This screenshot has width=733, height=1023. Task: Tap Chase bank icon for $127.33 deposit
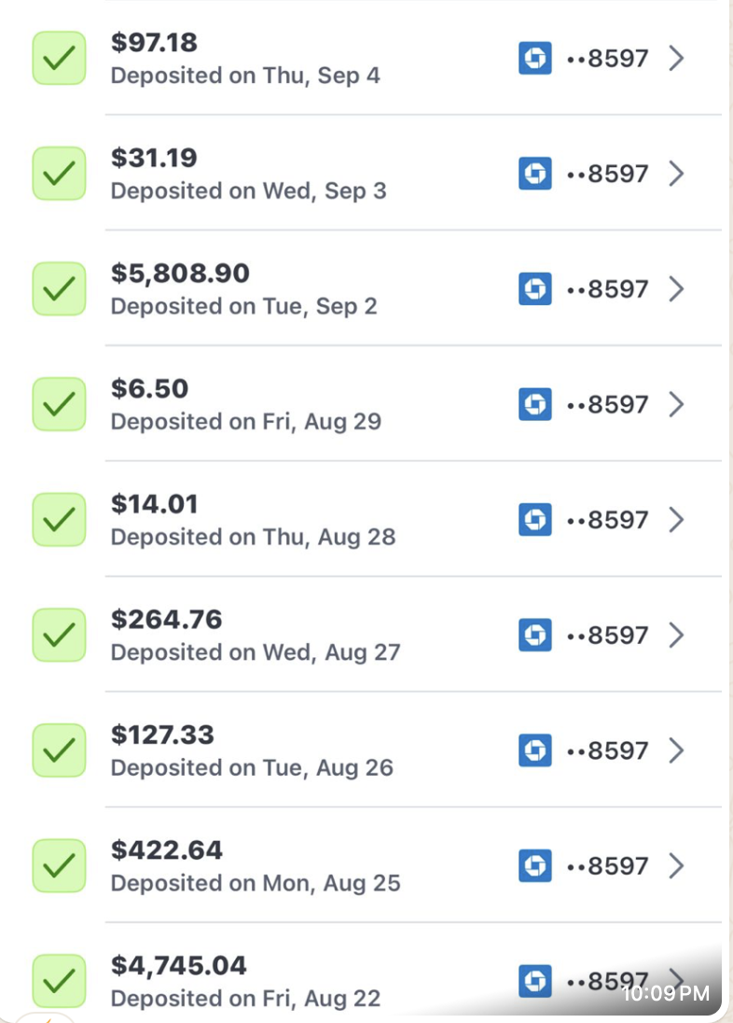[x=534, y=750]
